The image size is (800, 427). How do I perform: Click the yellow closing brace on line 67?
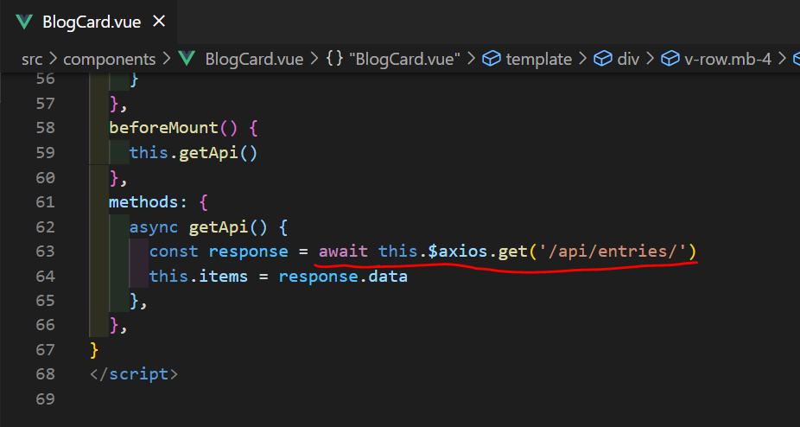[x=94, y=350]
